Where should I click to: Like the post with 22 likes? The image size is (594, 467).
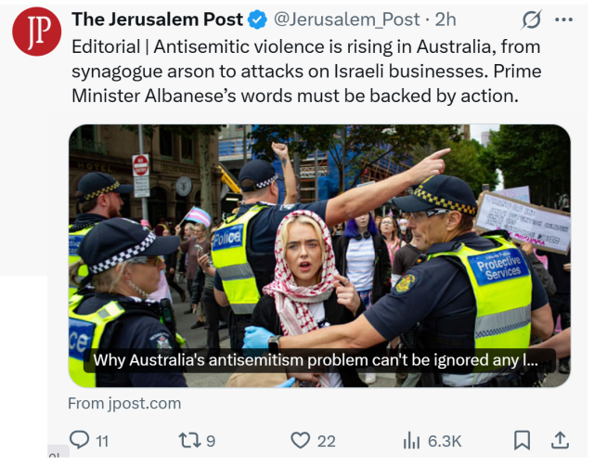click(301, 440)
